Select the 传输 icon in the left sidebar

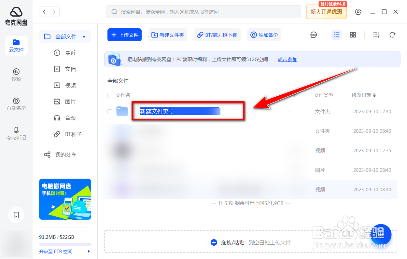pyautogui.click(x=16, y=75)
